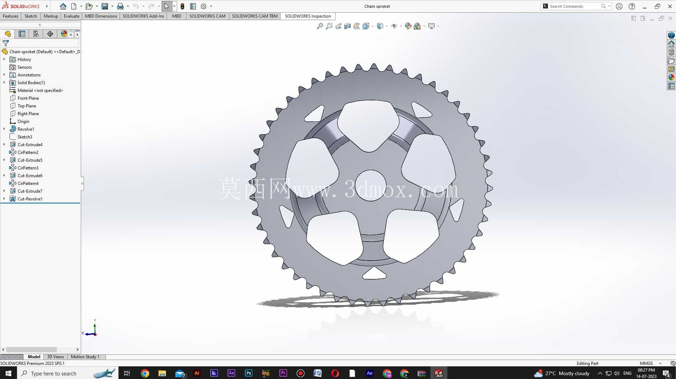Open the Save dropdown arrow

point(112,6)
